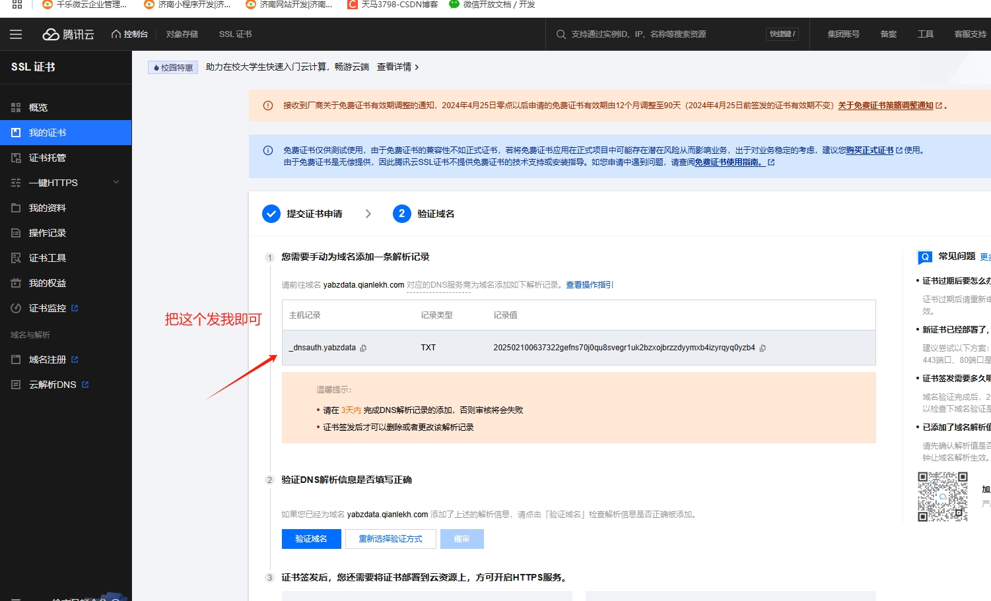This screenshot has width=991, height=601.
Task: Copy the _dnsauth.yabzdata host record
Action: pos(363,348)
